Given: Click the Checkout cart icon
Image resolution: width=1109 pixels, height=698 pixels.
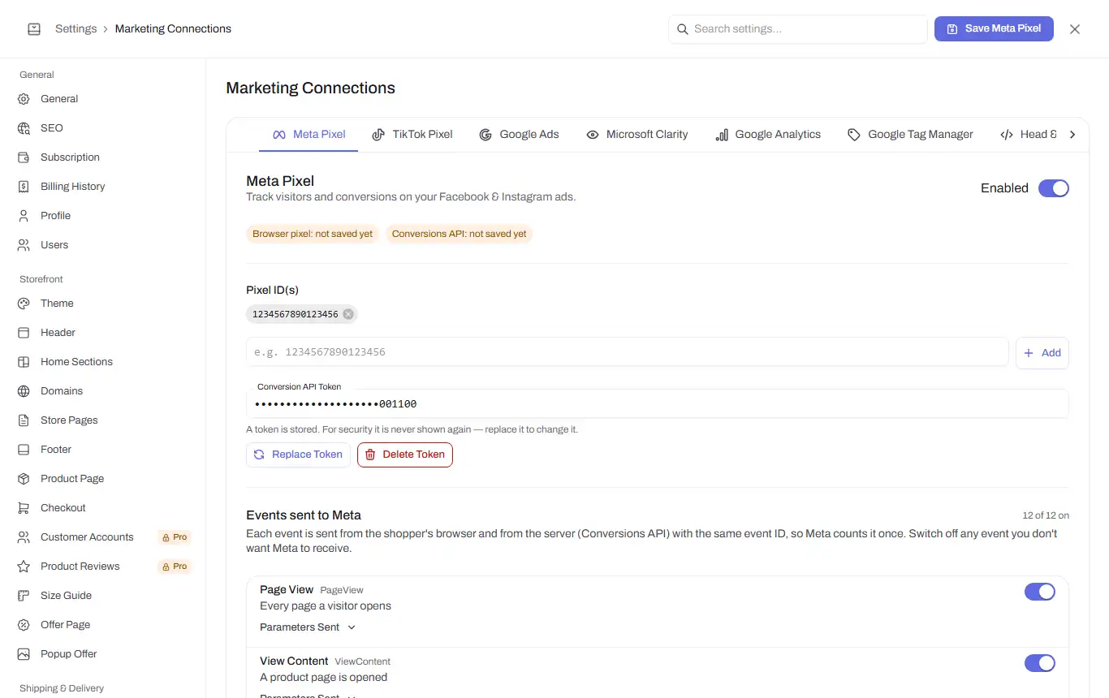Looking at the screenshot, I should pos(24,508).
